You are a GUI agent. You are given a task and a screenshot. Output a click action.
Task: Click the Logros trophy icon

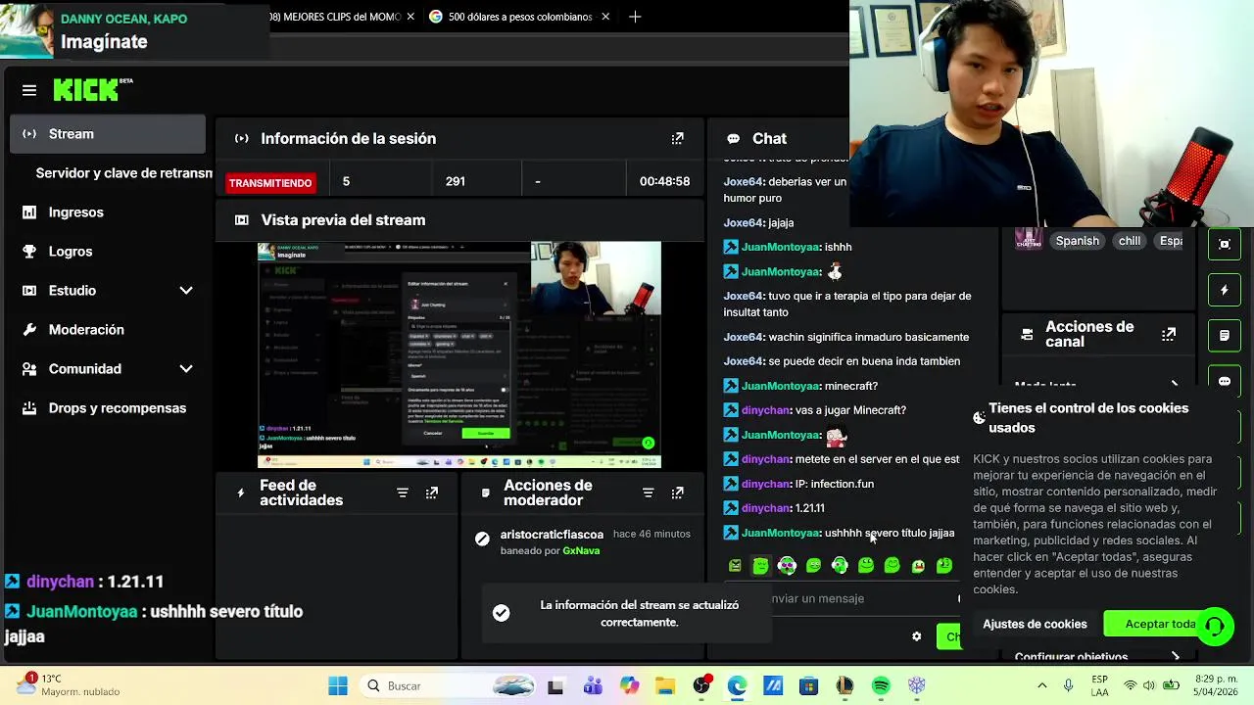[x=29, y=252]
